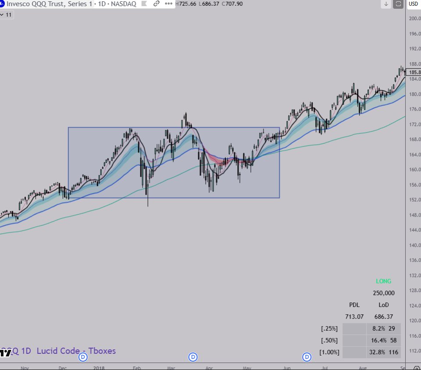Click the Aug label on time axis
Viewport: 421px width, 370px height.
point(363,368)
